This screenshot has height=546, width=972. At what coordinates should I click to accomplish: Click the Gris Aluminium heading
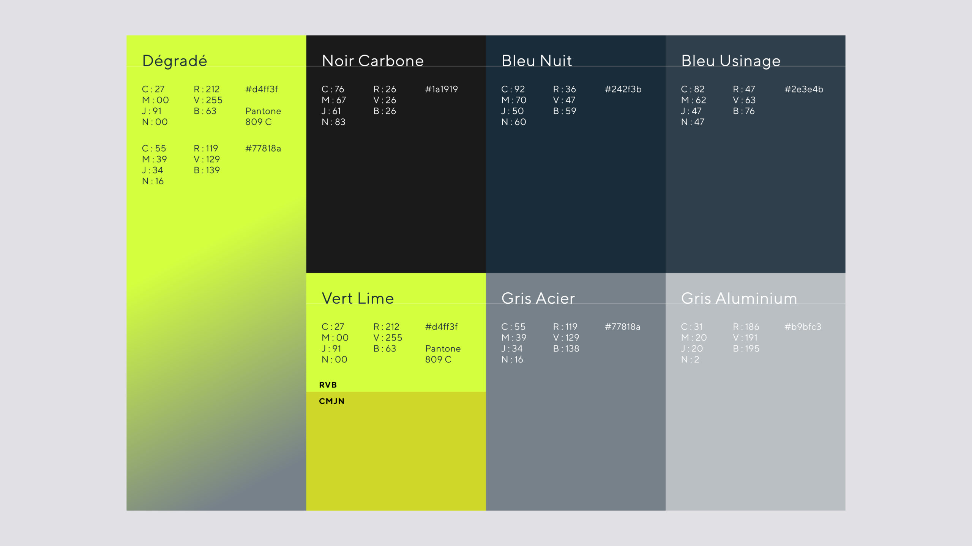(739, 298)
